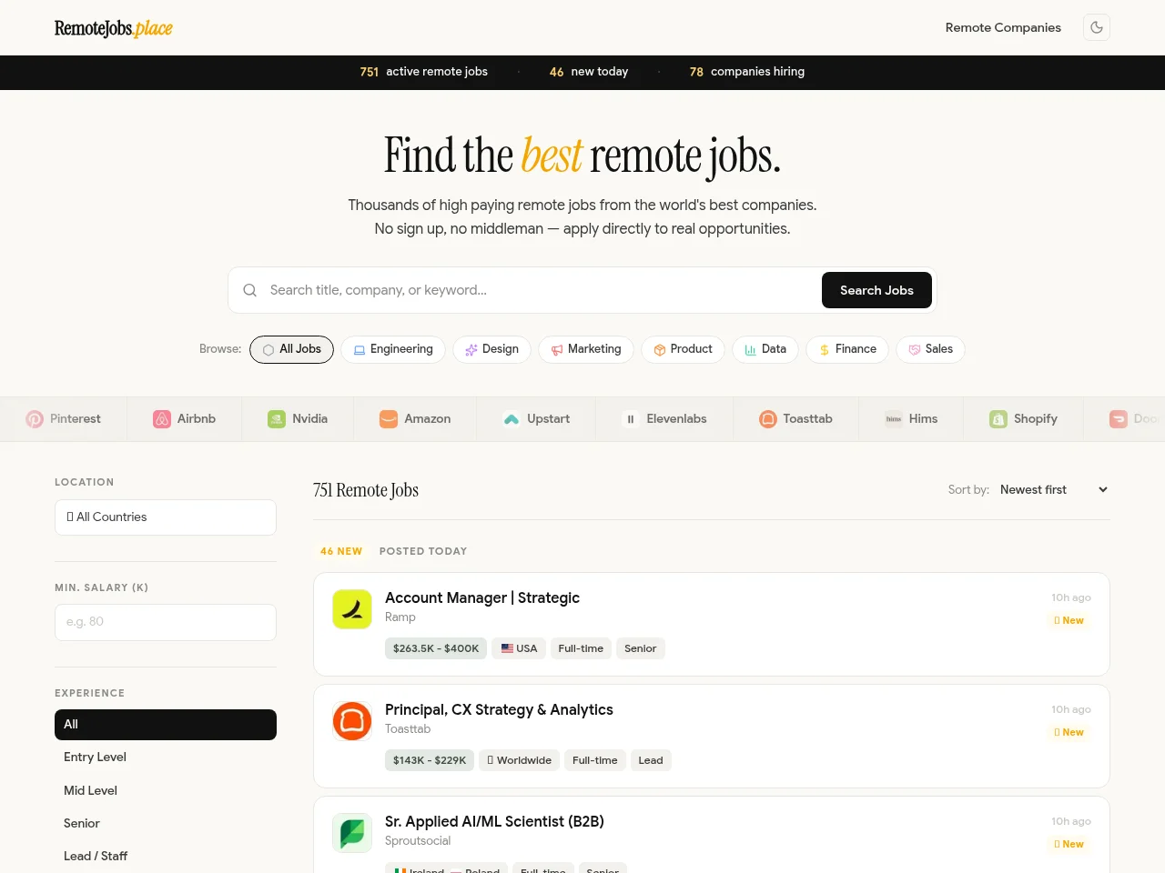Select Entry Level experience filter
1165x873 pixels.
click(166, 758)
